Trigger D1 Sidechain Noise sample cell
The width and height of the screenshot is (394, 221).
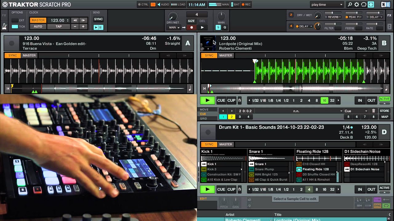[347, 169]
